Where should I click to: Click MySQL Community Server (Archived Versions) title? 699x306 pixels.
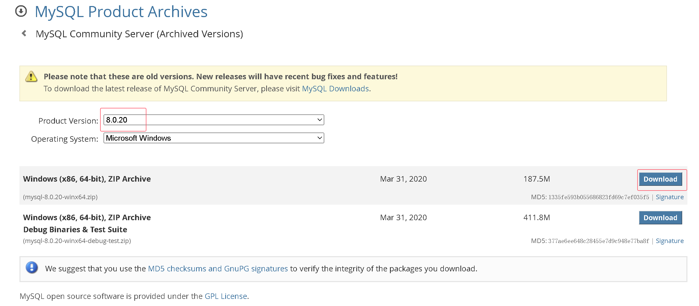click(x=139, y=34)
